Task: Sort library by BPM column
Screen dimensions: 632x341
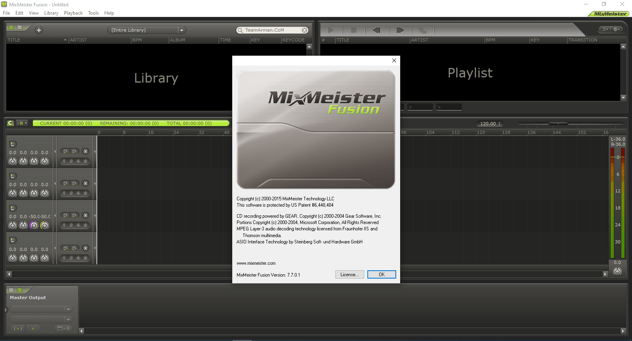Action: click(150, 40)
